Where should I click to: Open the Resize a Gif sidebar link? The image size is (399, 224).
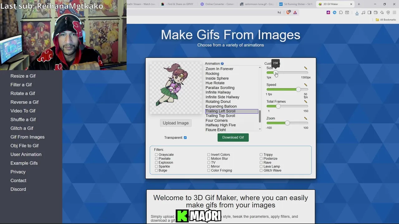(23, 76)
